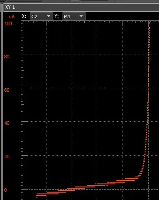This screenshot has width=159, height=200.
Task: Open the Y source dropdown showing M1
Action: pos(74,16)
